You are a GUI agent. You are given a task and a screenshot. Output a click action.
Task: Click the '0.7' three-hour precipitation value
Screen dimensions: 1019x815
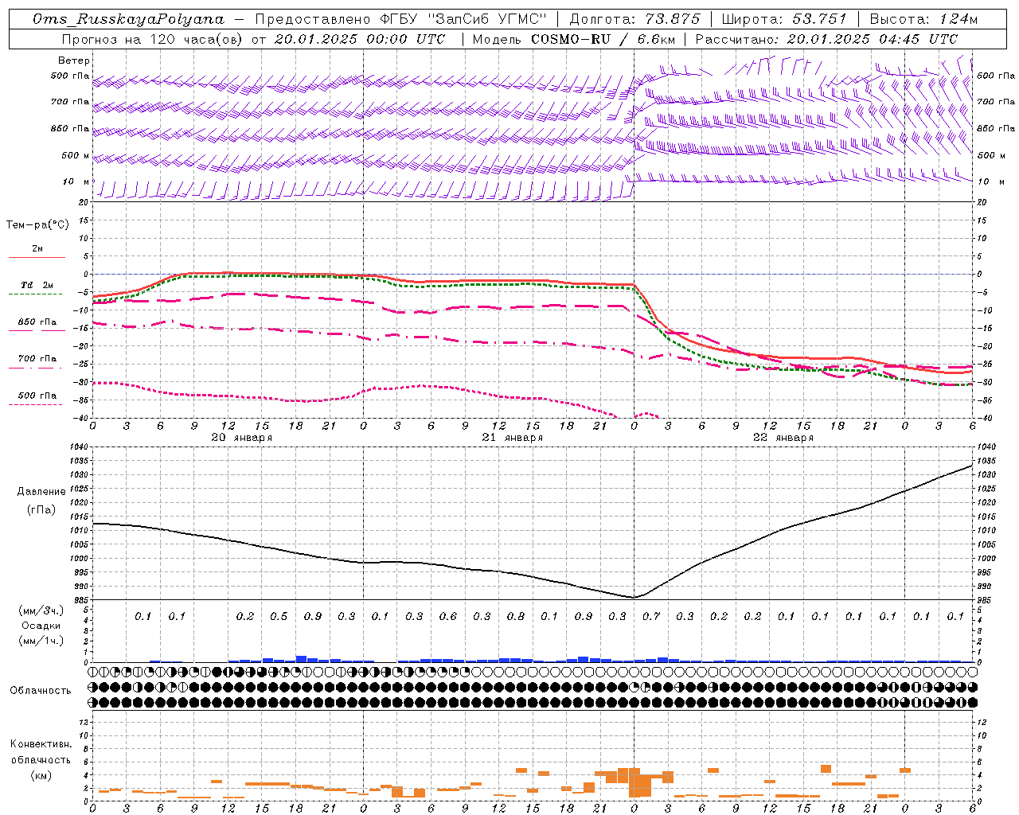(651, 617)
